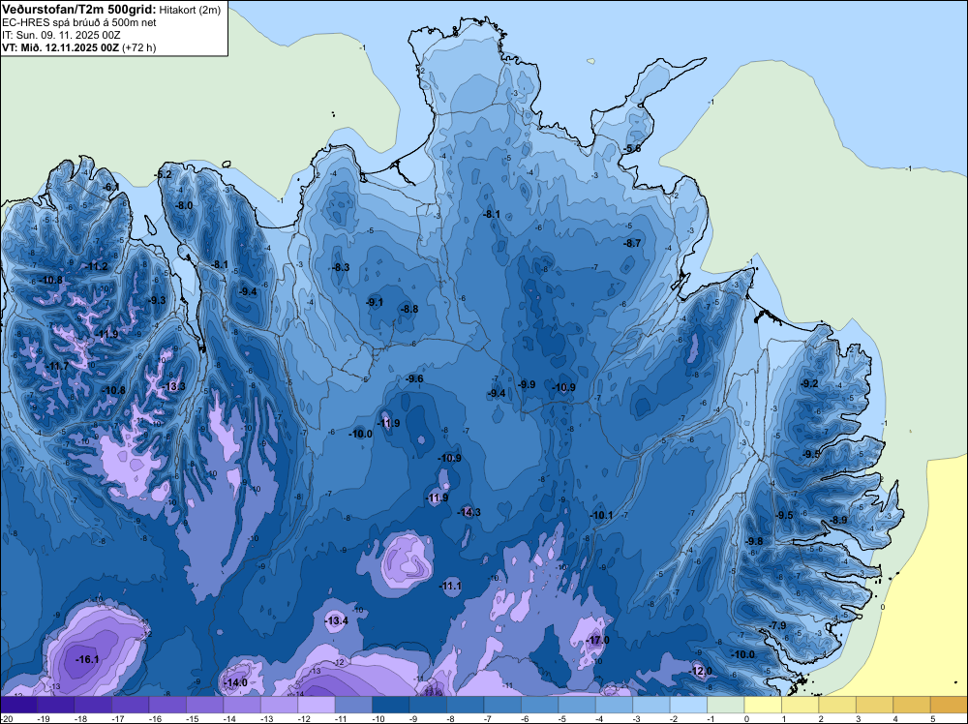This screenshot has height=724, width=968.
Task: Click the -8.9 temperature value
Action: pos(838,520)
